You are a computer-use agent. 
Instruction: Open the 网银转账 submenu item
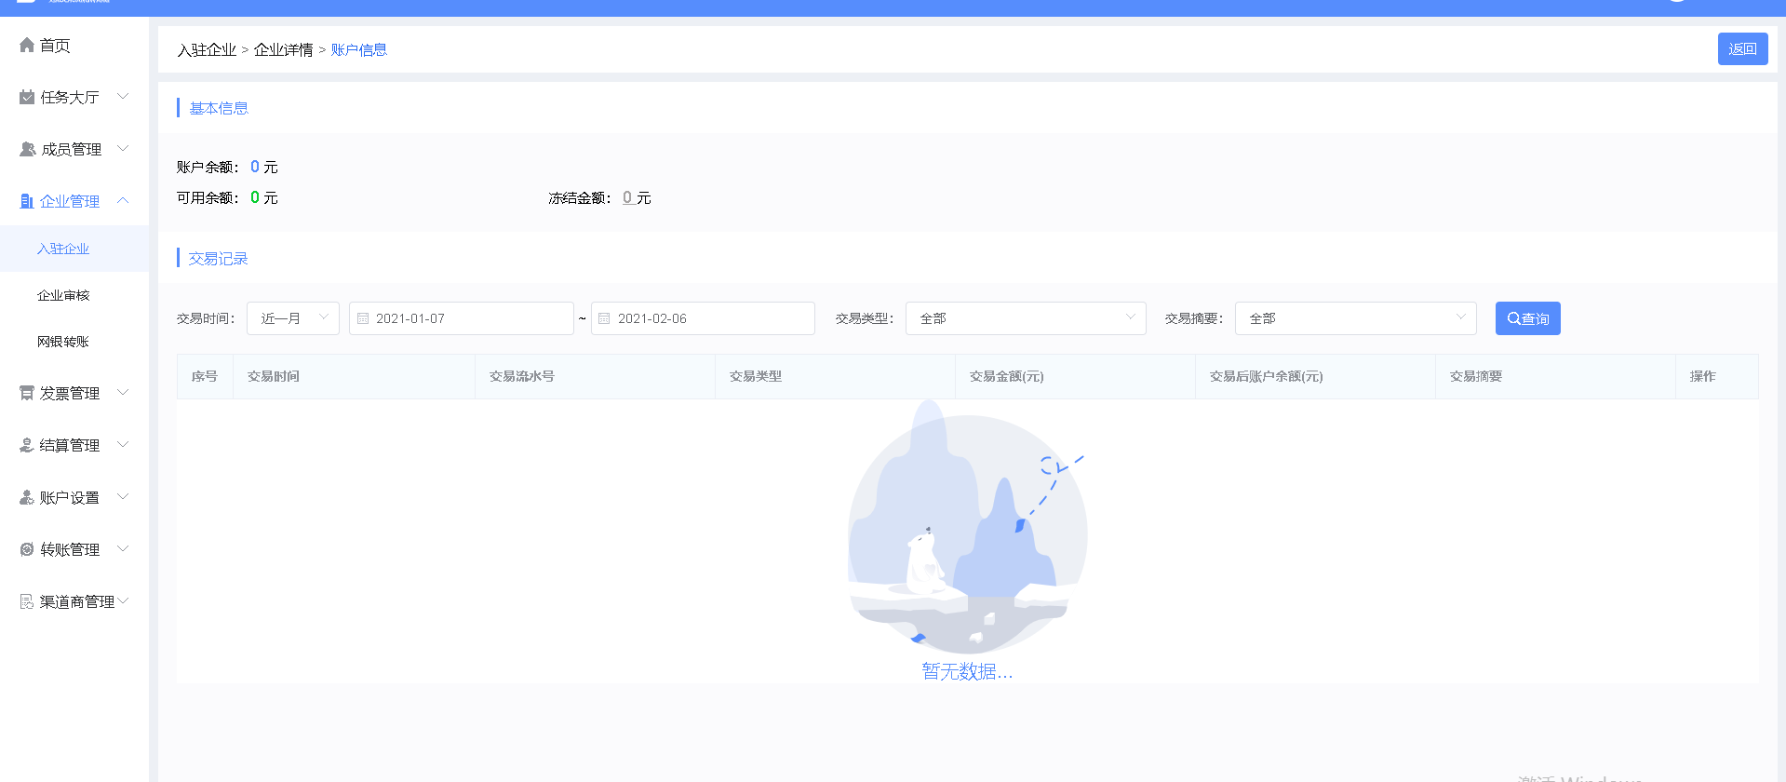point(63,343)
